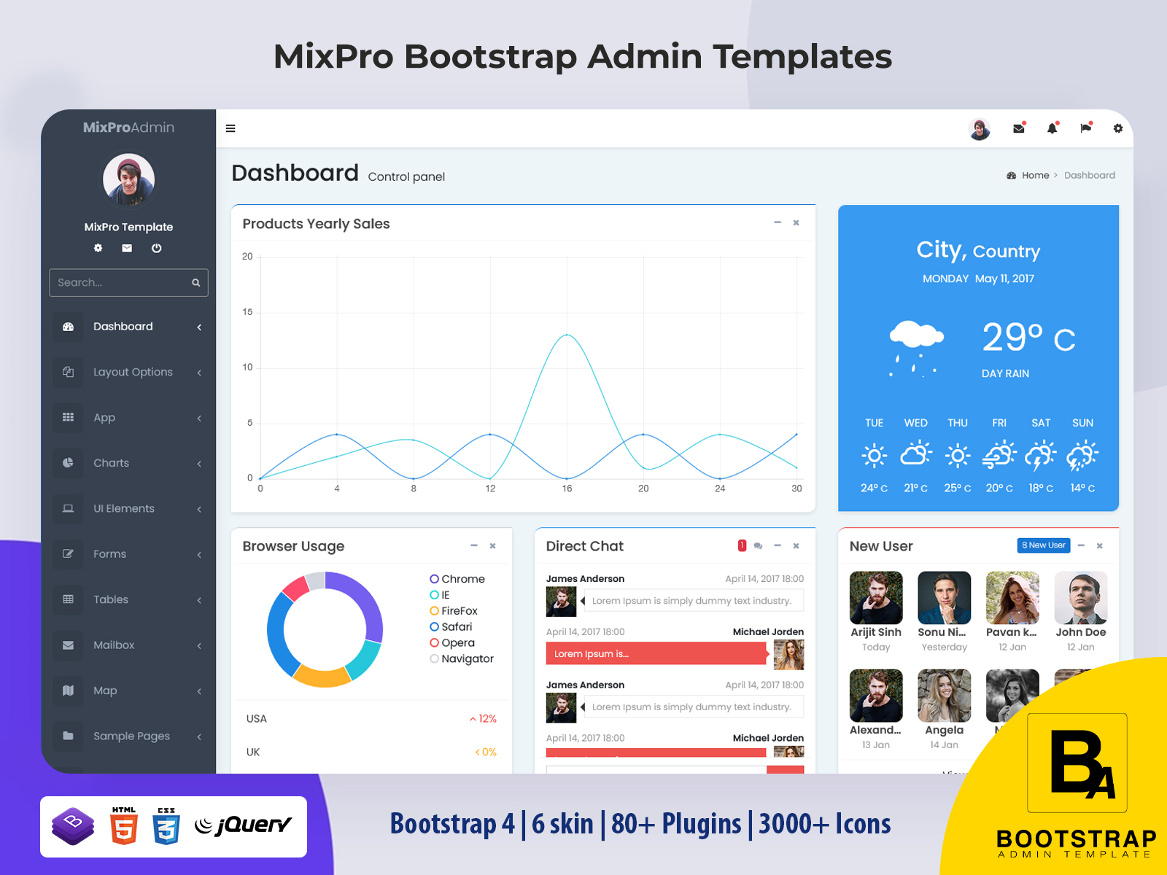Expand the Map chevron
The width and height of the screenshot is (1167, 875).
tap(199, 691)
